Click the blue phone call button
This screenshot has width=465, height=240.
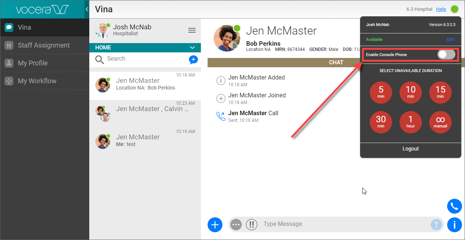pos(454,206)
